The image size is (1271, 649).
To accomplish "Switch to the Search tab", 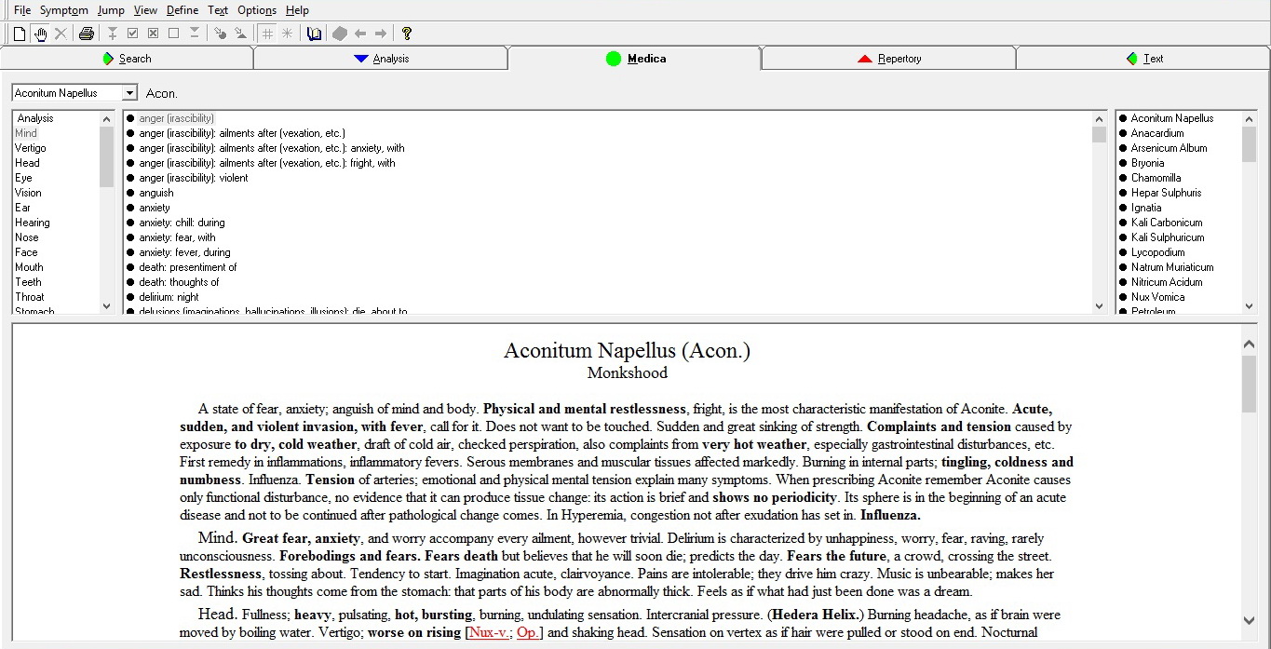I will point(127,59).
